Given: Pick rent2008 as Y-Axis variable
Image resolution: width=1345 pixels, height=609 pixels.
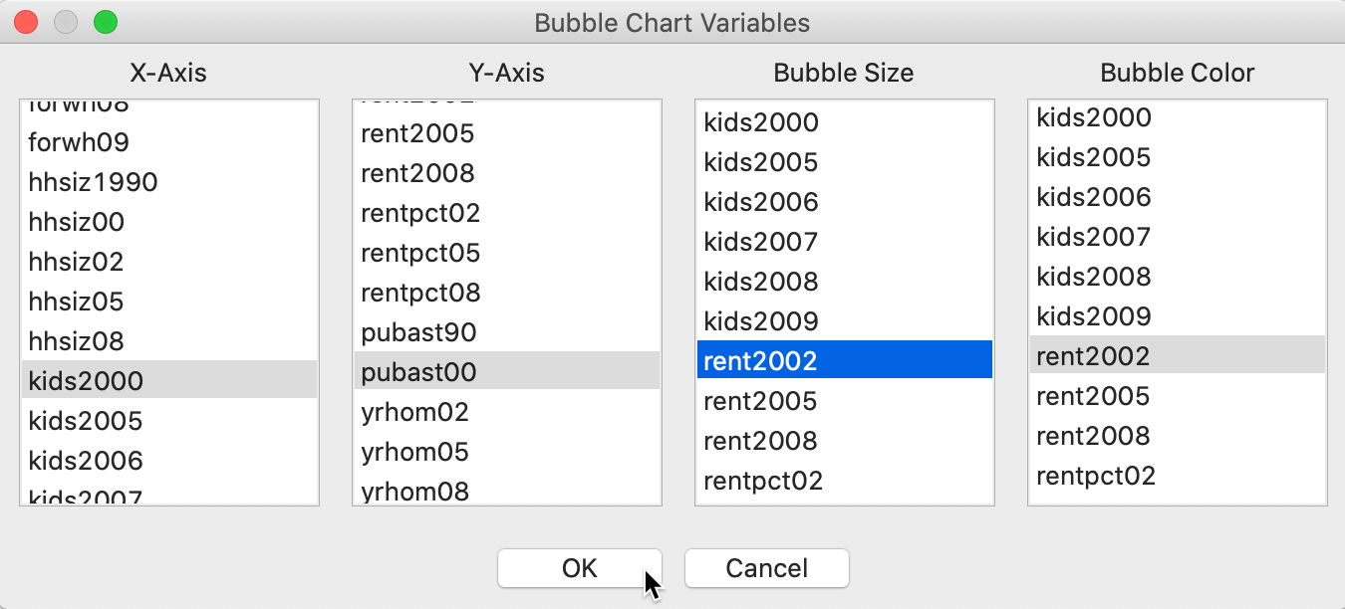Looking at the screenshot, I should pos(507,172).
